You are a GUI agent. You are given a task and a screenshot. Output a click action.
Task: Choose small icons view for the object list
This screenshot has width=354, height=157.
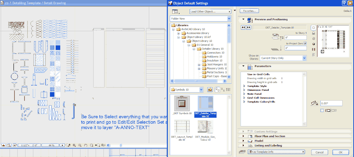tap(223, 90)
